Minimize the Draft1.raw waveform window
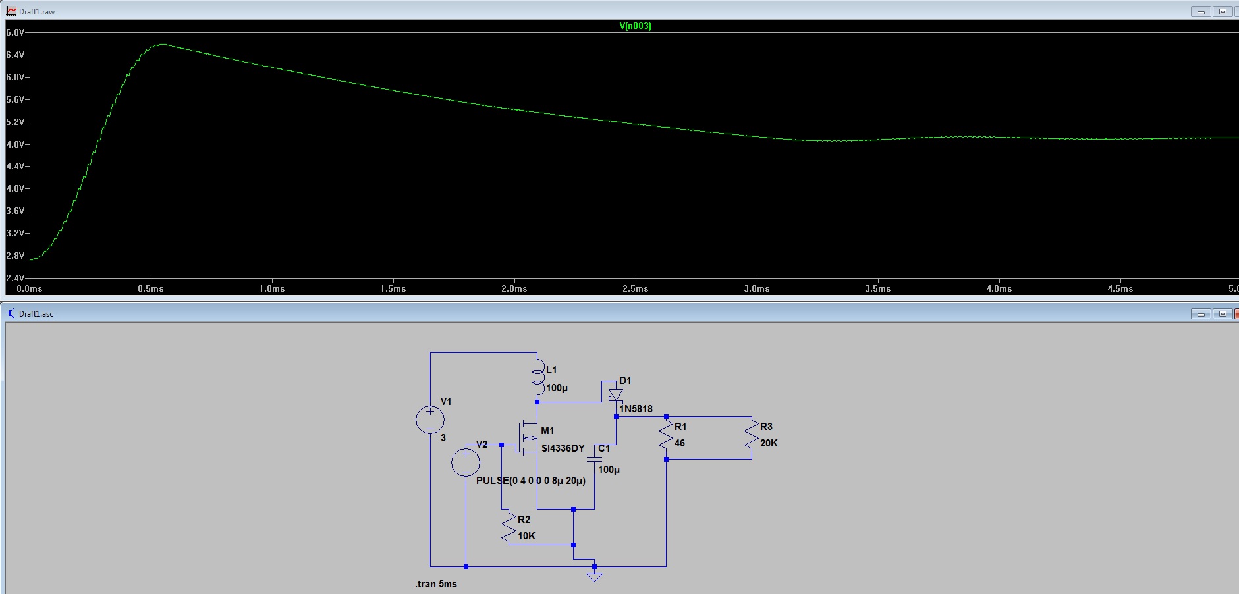 (1201, 12)
